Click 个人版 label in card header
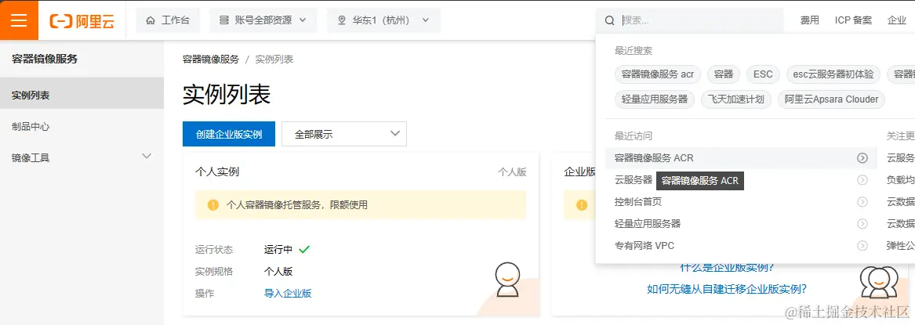Image resolution: width=915 pixels, height=325 pixels. pyautogui.click(x=512, y=172)
